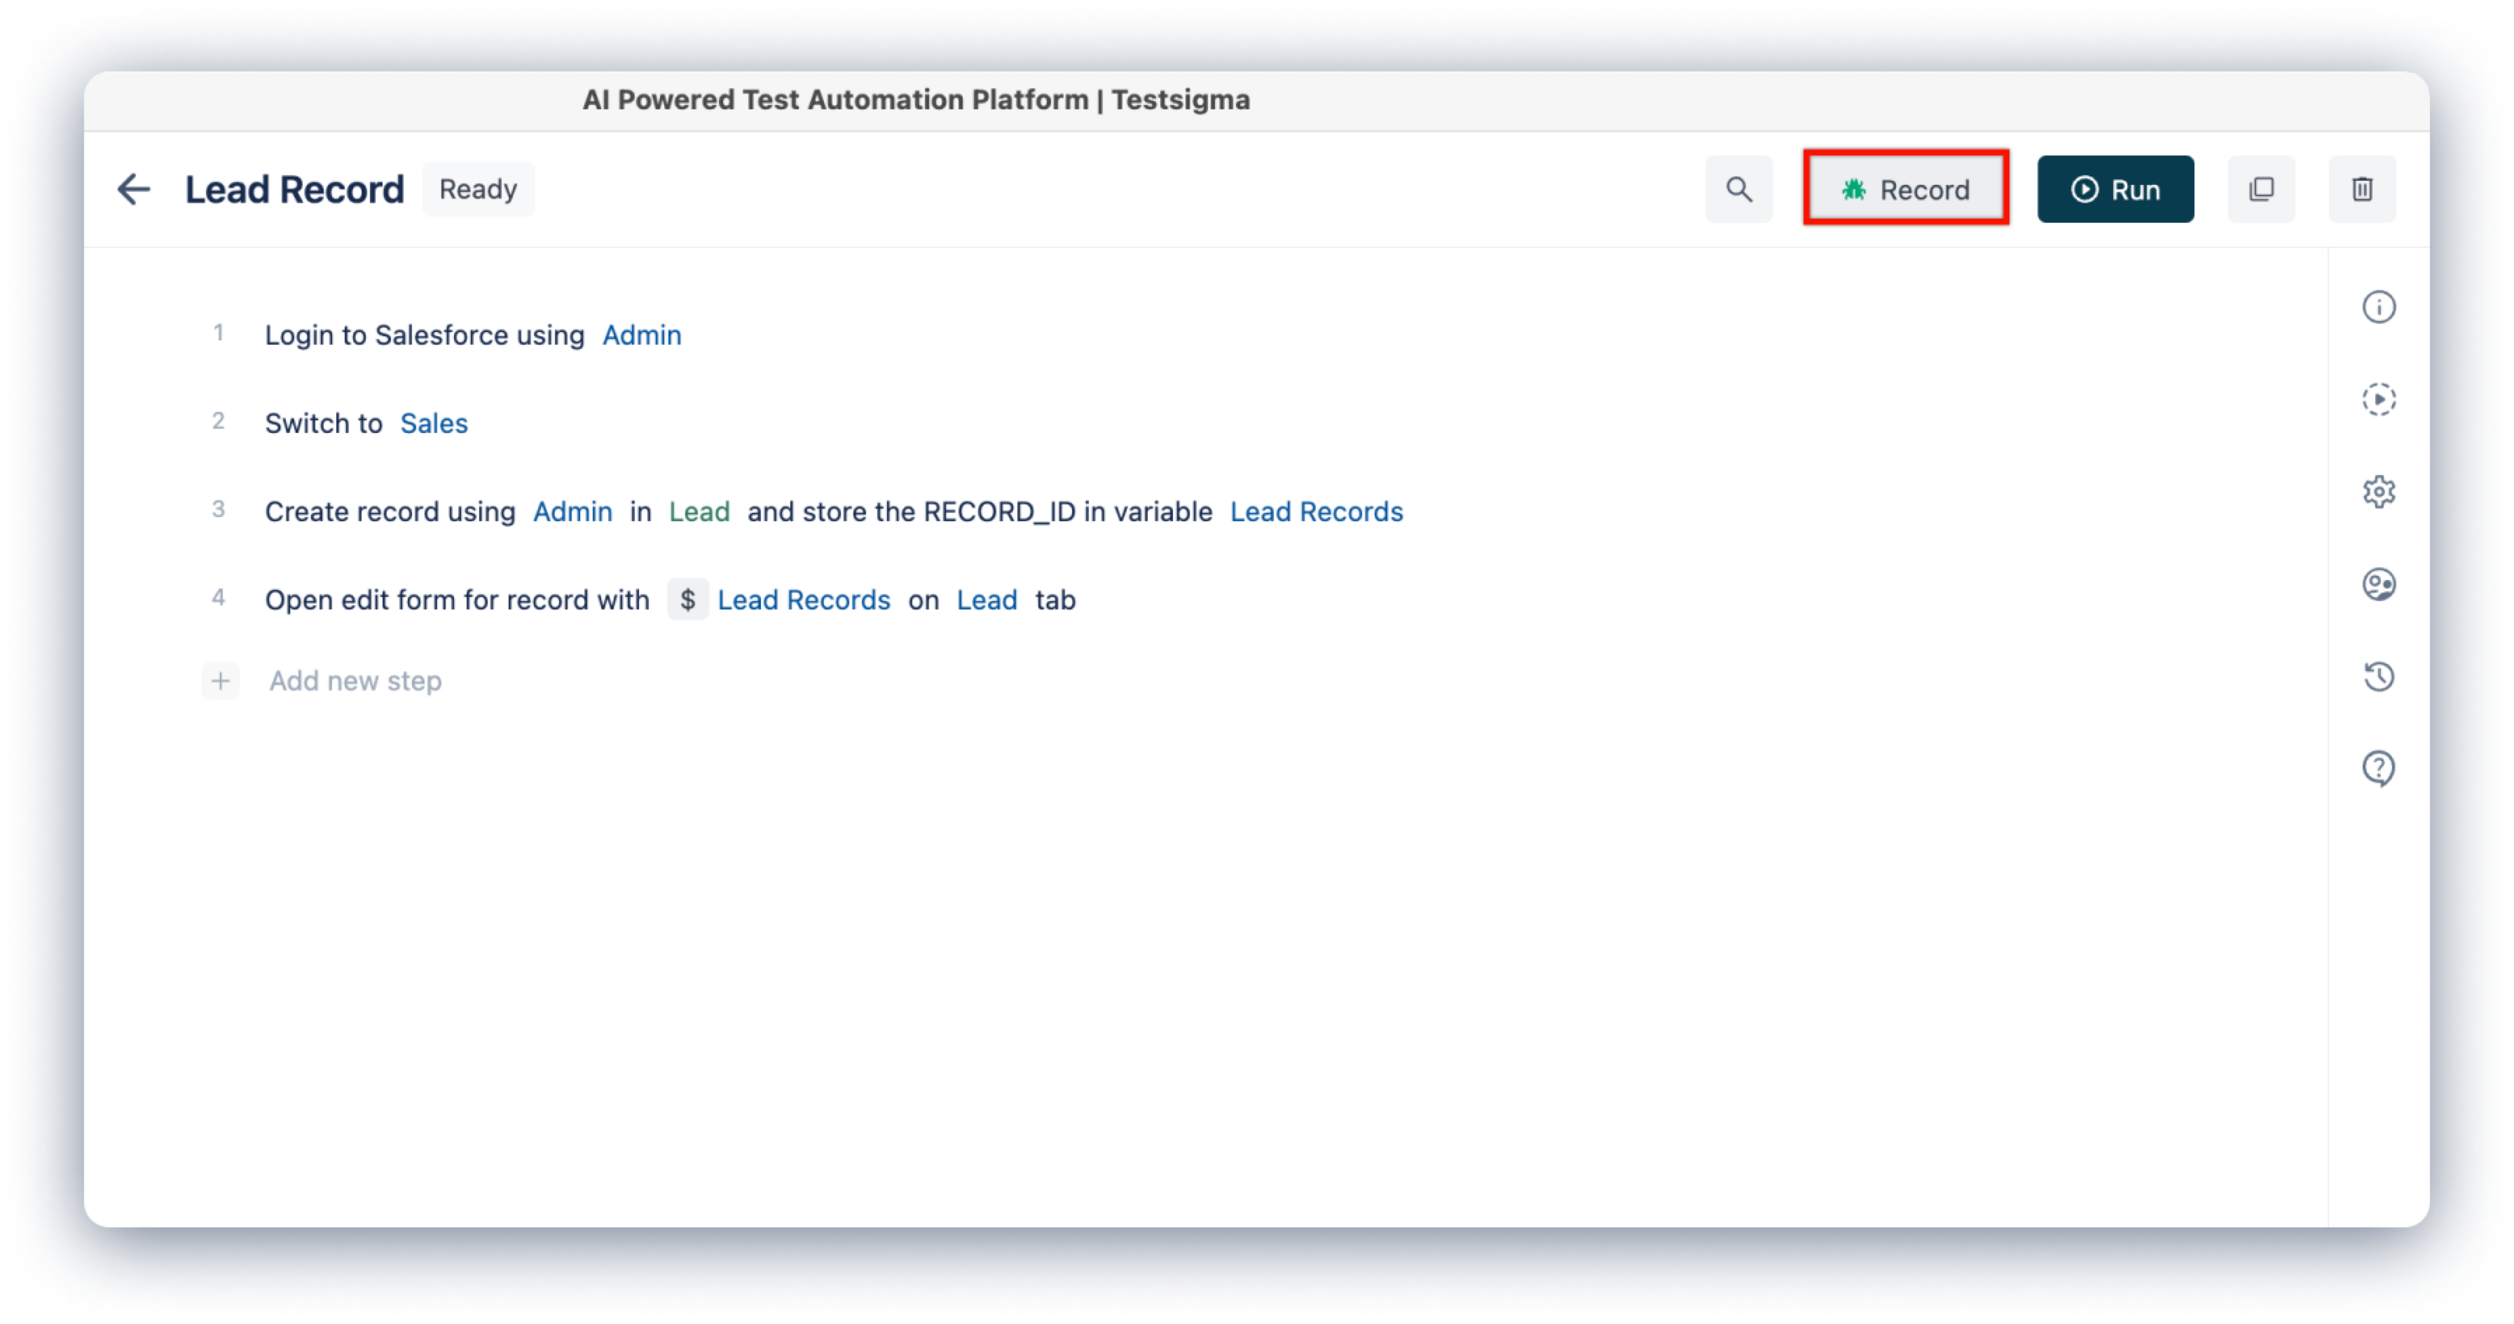The height and width of the screenshot is (1324, 2514).
Task: Click Lead Records link in step 4
Action: pos(803,600)
